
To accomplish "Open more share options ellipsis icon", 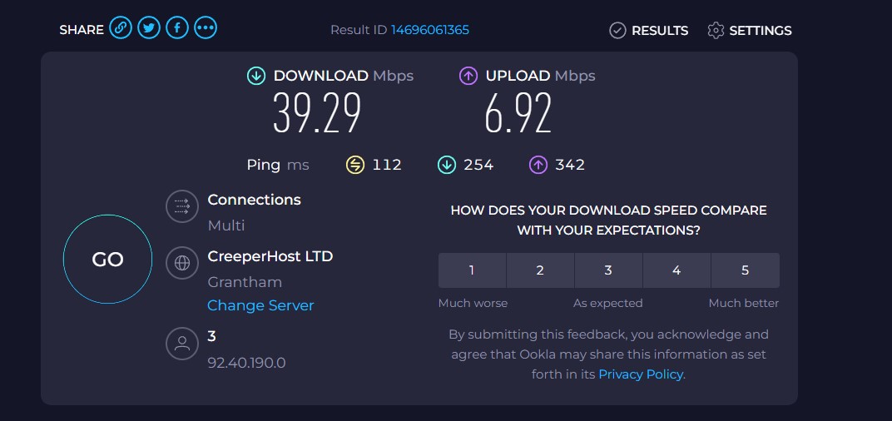I will pyautogui.click(x=206, y=28).
